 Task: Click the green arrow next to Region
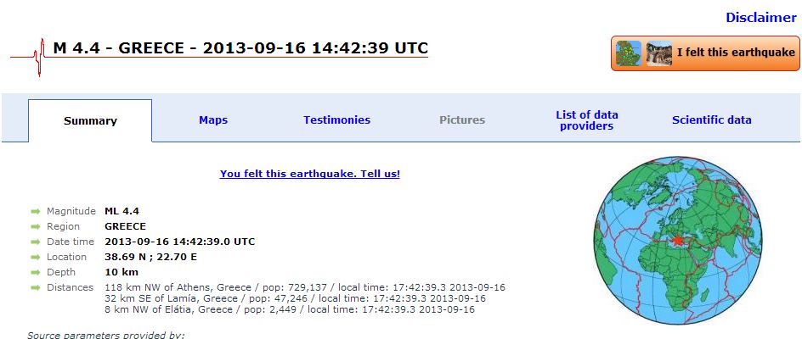(36, 226)
